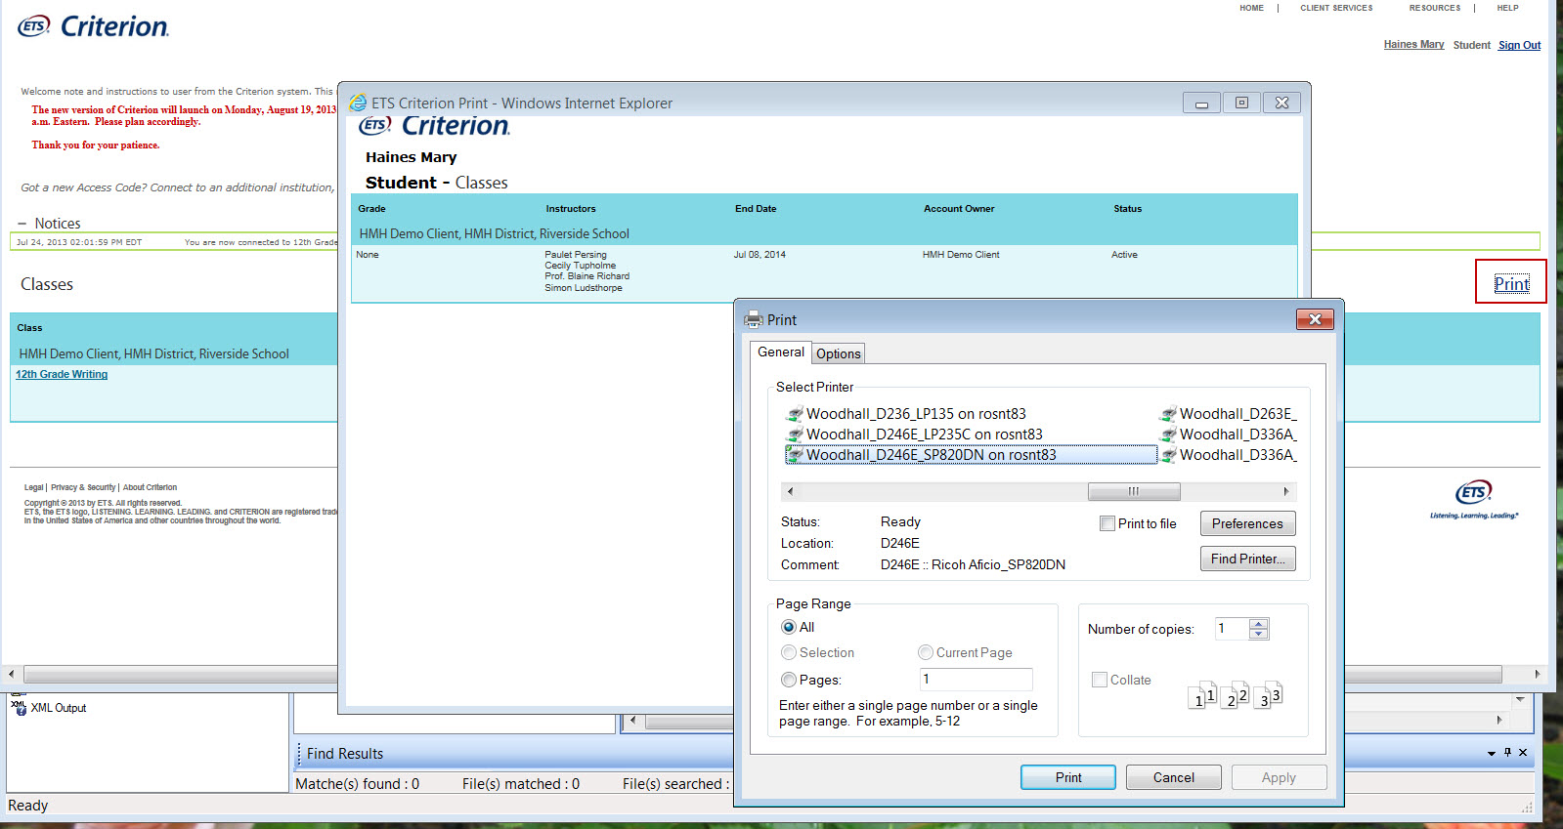Collapse the Notices section
Screen dimensions: 1563x829
coord(22,224)
